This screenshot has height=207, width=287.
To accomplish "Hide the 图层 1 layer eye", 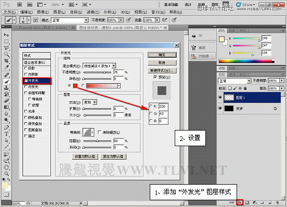I will (220, 98).
